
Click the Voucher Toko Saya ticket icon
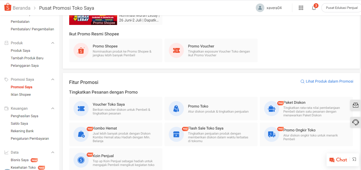coord(81,109)
